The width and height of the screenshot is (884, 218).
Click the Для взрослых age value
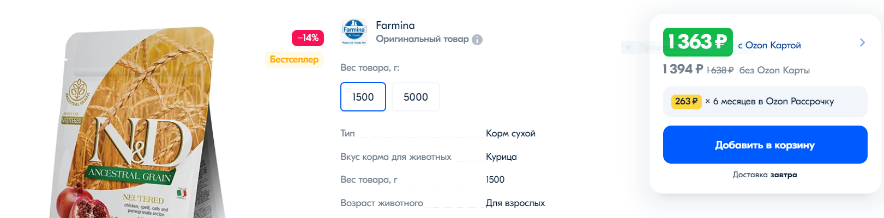(x=515, y=203)
